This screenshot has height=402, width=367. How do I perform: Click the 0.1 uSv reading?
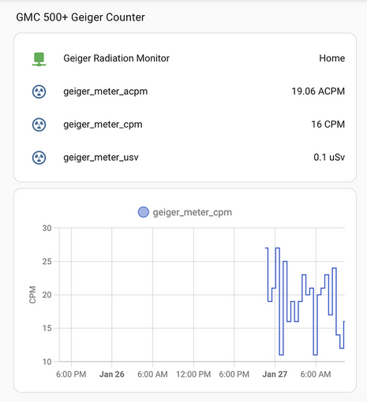(329, 157)
